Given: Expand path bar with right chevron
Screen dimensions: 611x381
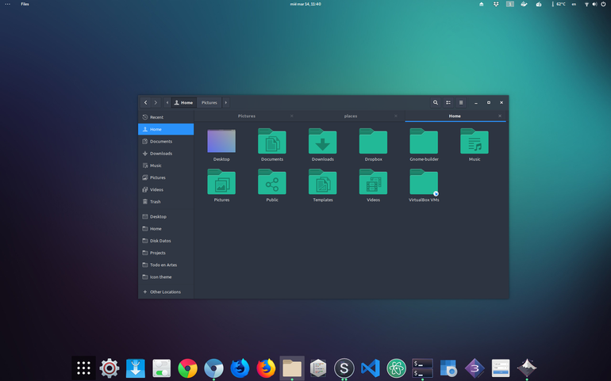Looking at the screenshot, I should click(x=225, y=103).
